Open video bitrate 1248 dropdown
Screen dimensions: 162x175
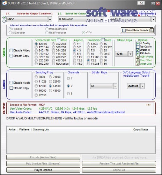pos(131,54)
